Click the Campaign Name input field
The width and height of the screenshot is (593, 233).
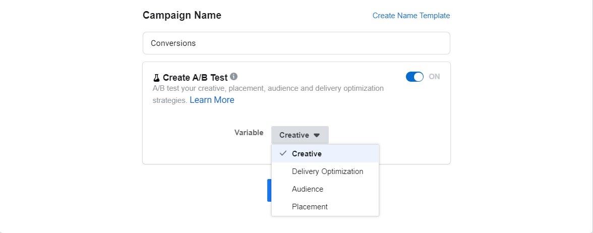(x=296, y=43)
